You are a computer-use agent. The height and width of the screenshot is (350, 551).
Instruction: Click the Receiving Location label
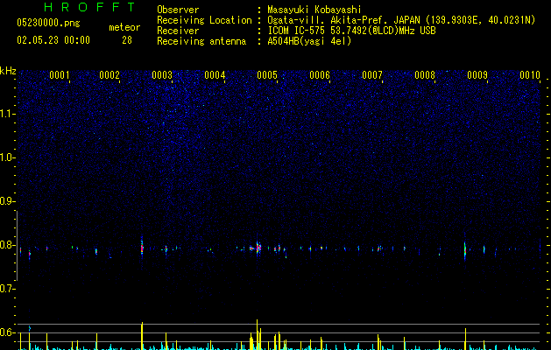204,20
